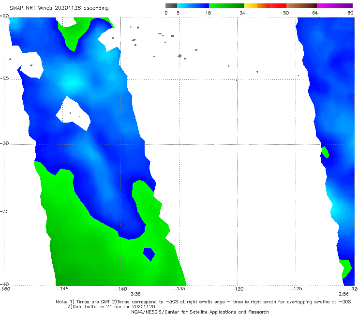Click the swath time '2:56'
Image resolution: width=358 pixels, height=315 pixels.
[x=344, y=294]
